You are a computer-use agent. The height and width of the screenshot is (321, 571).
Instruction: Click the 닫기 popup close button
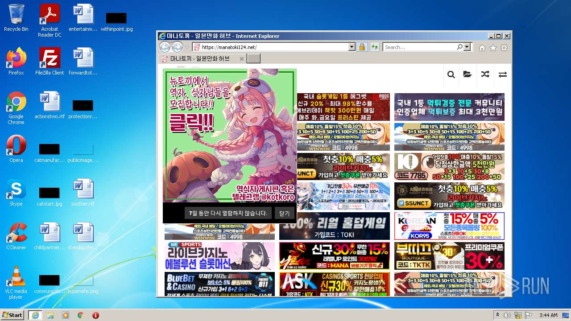(x=285, y=213)
